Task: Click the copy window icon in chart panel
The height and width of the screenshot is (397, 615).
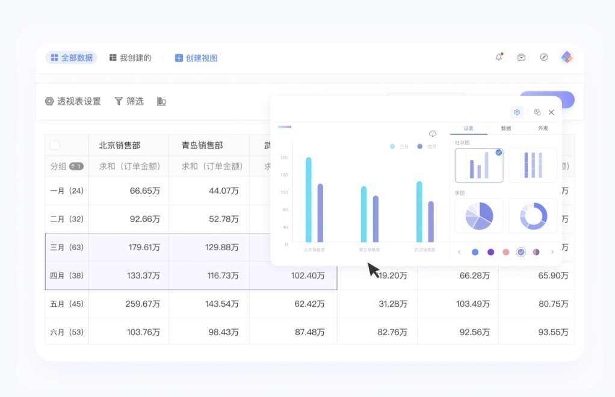Action: (x=537, y=112)
